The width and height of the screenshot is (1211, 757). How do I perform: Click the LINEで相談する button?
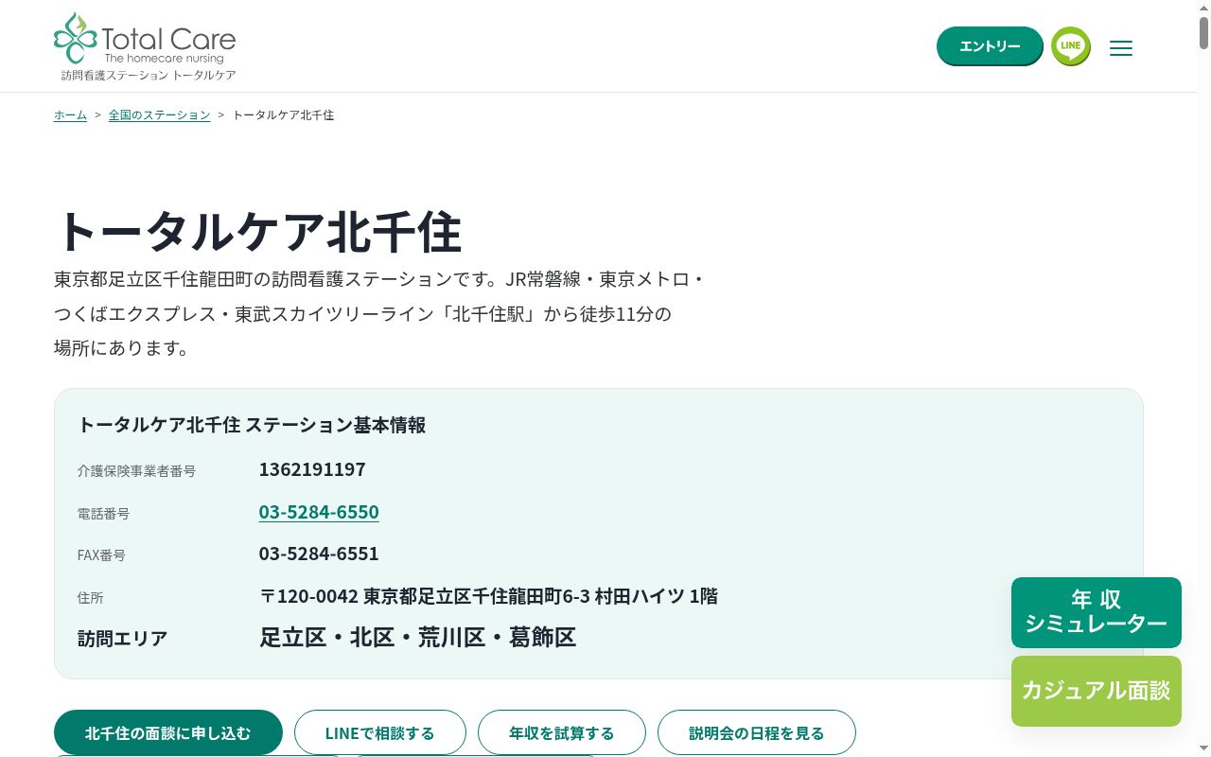[380, 732]
